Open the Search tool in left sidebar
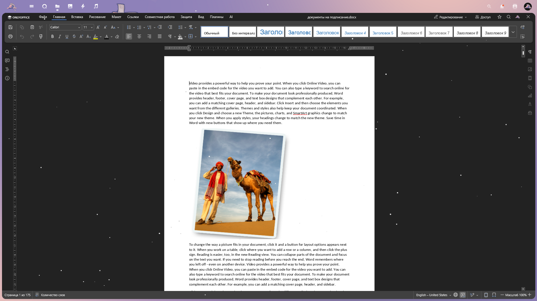Screen dimensions: 537x301 [7, 52]
